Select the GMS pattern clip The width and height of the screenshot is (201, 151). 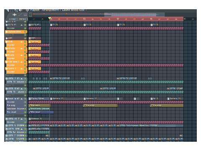click(35, 38)
